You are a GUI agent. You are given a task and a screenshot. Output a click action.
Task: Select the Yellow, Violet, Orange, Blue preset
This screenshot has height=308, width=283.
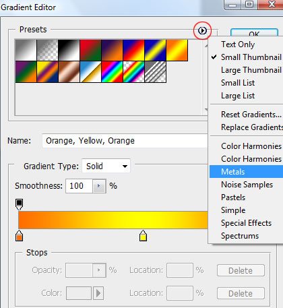[x=47, y=72]
